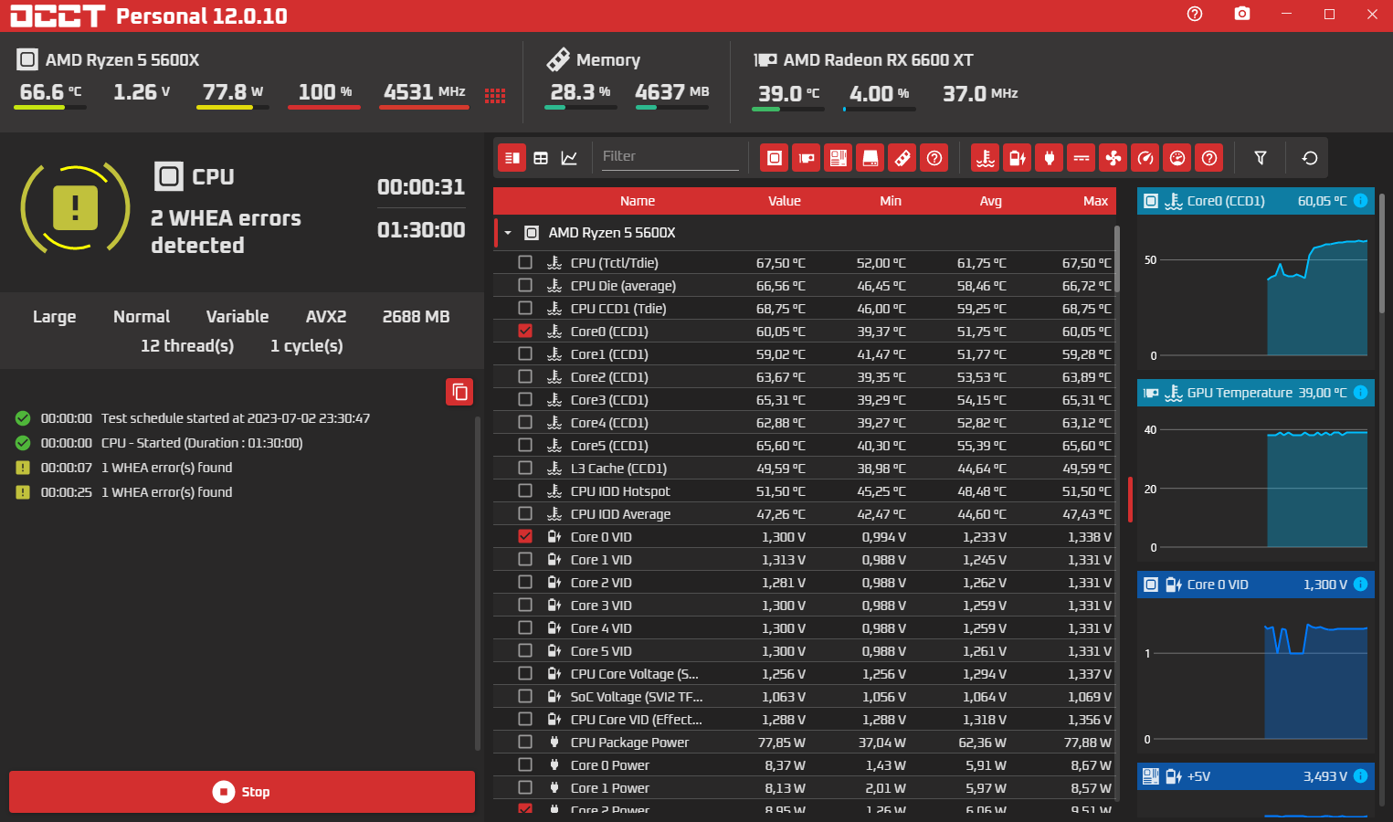
Task: Click the AMD Radeon RX 6600 XT header
Action: point(863,60)
